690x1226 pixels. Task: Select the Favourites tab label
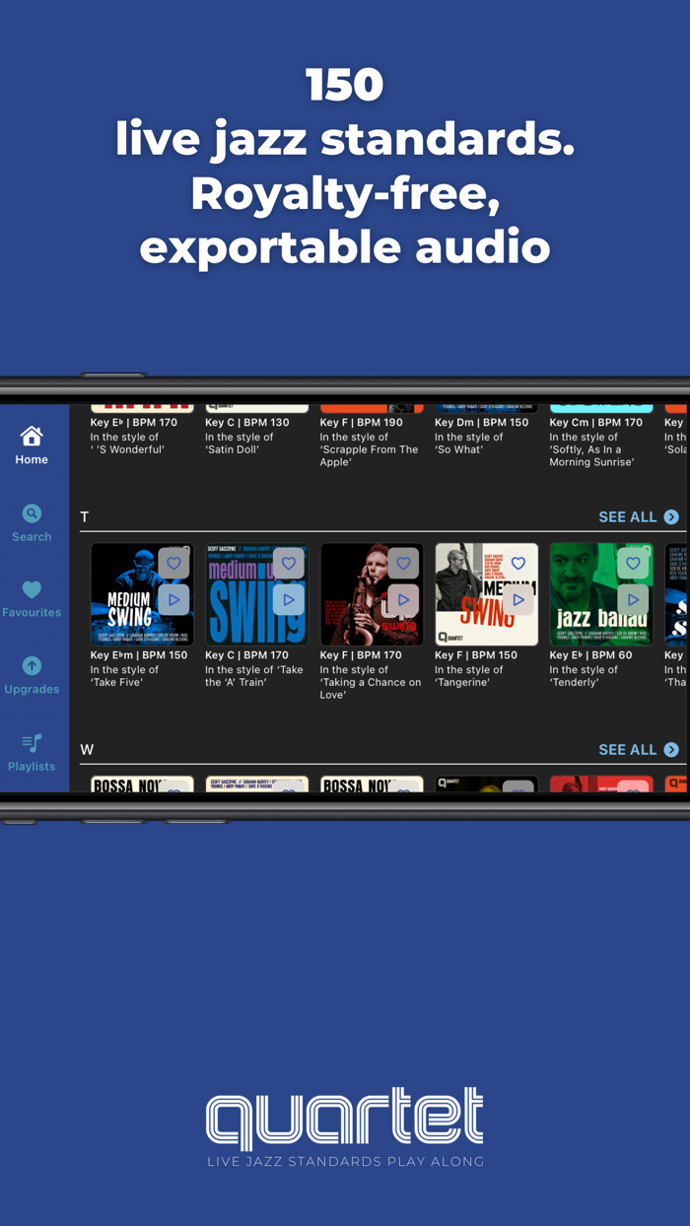coord(32,613)
